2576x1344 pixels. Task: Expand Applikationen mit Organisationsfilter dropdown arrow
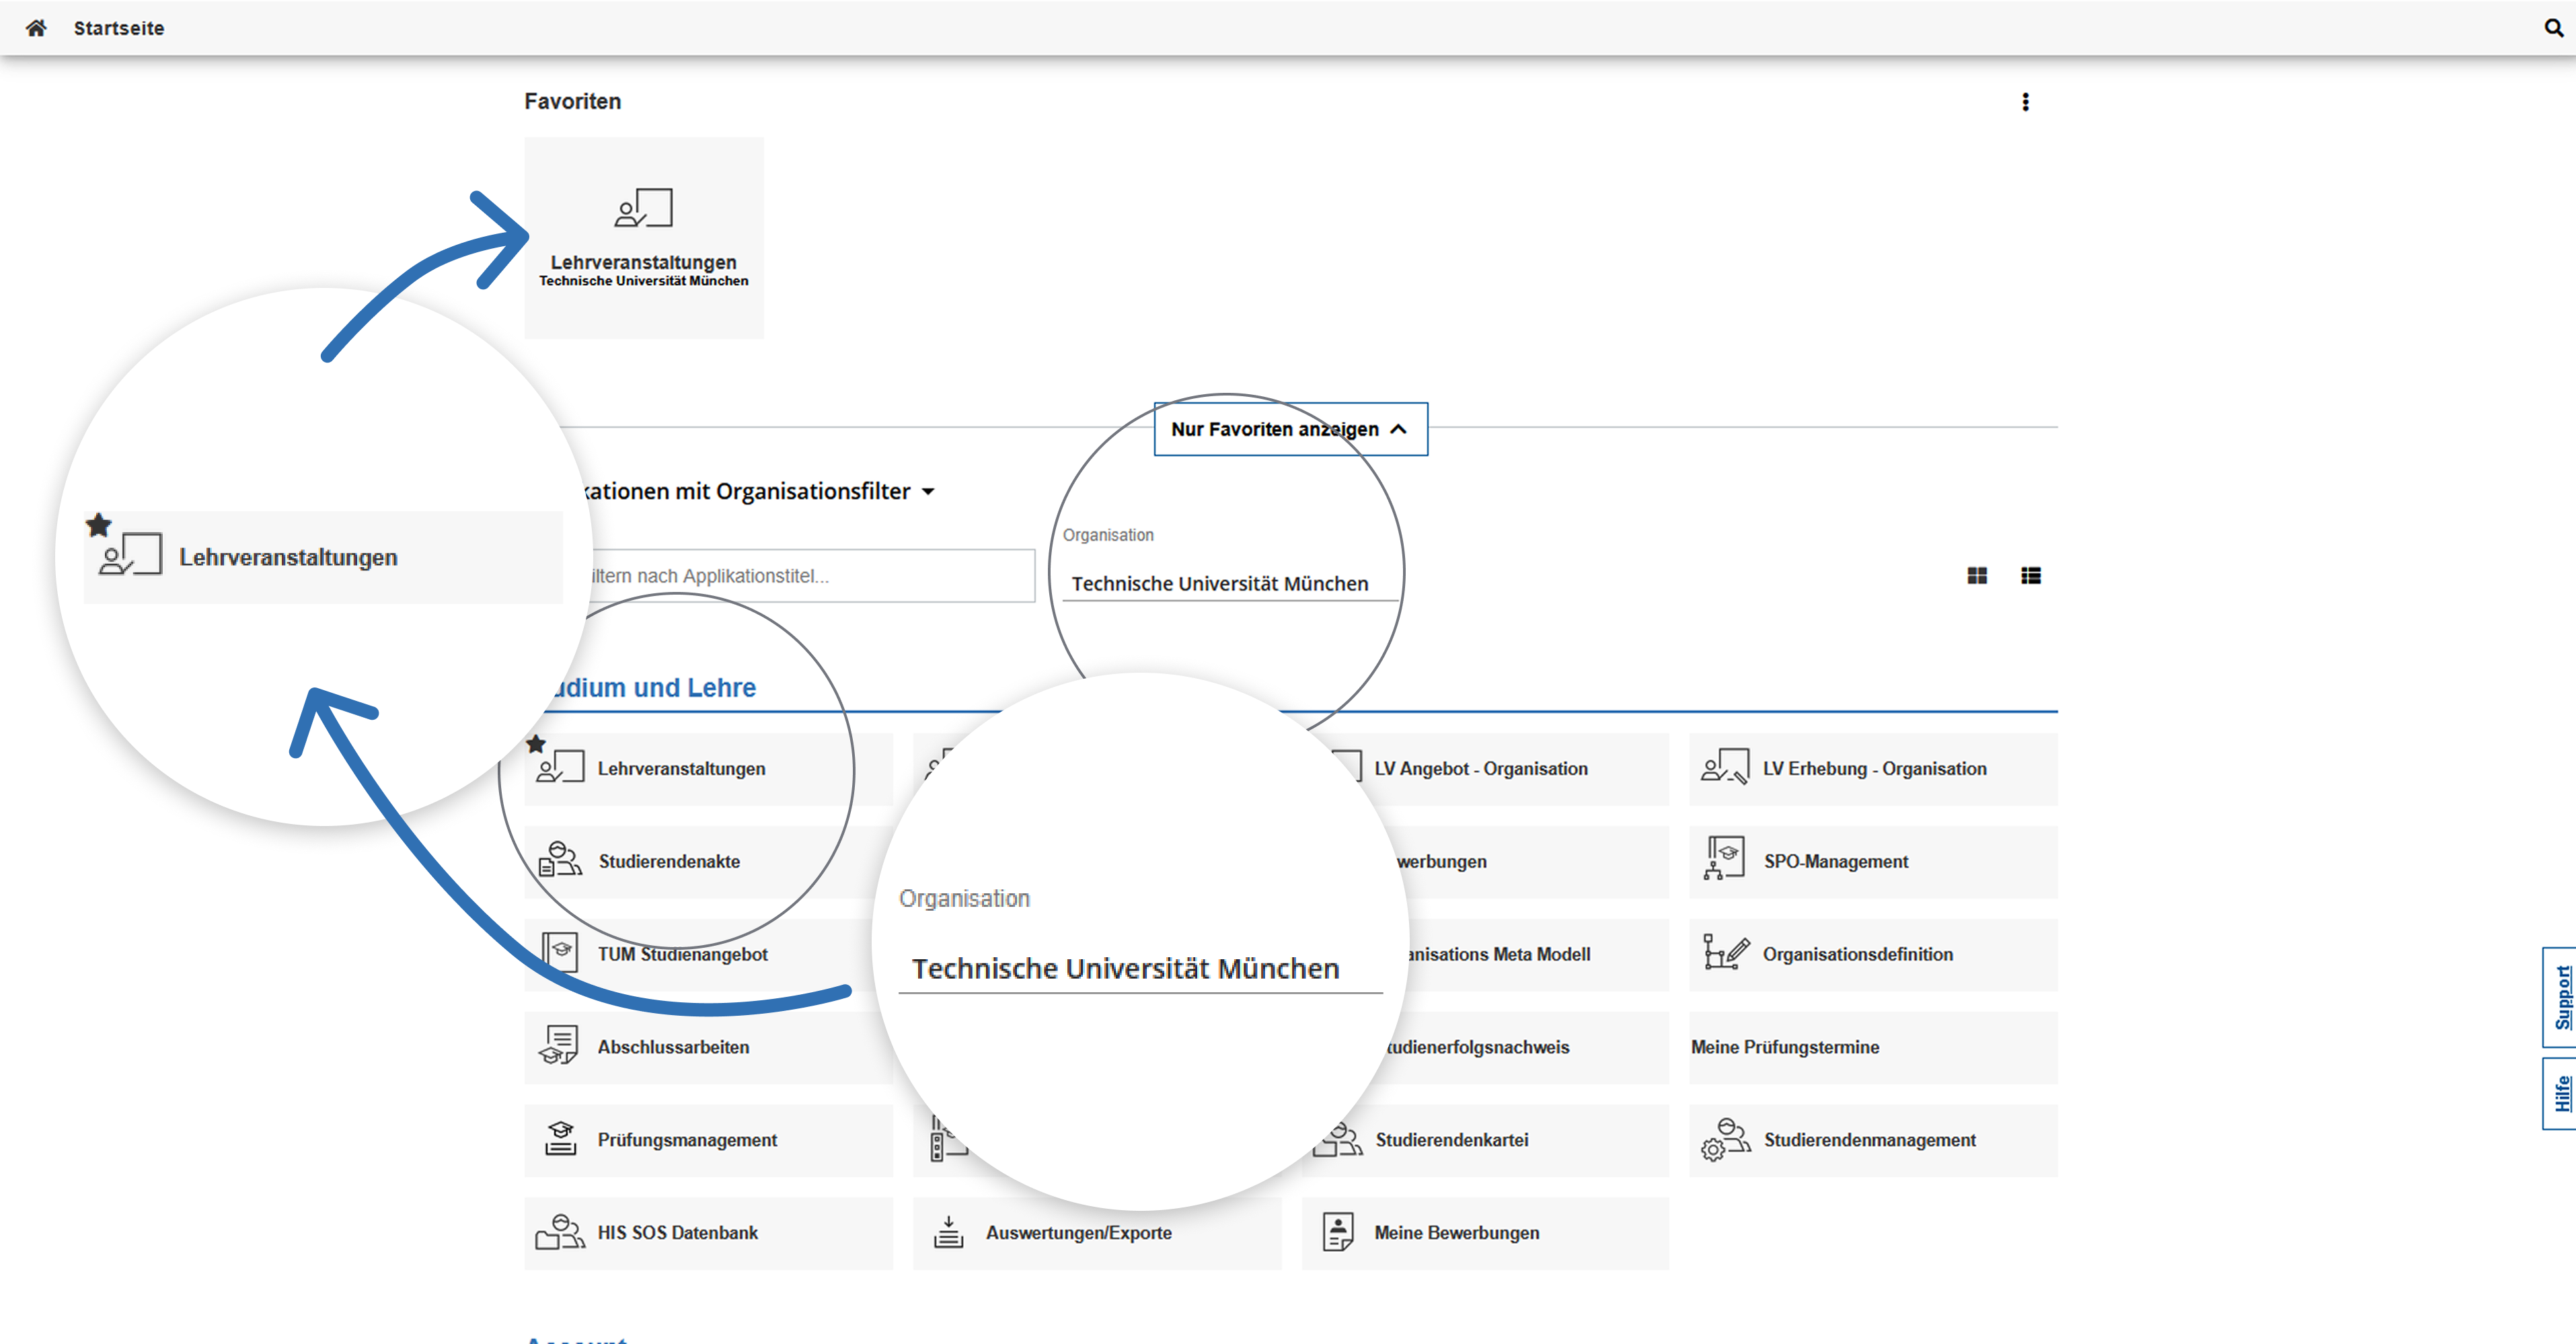[928, 492]
